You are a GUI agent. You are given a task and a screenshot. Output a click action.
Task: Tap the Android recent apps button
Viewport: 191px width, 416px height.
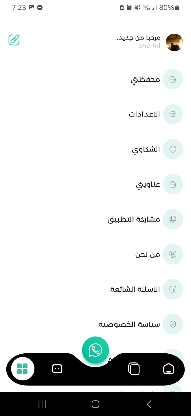tap(42, 404)
